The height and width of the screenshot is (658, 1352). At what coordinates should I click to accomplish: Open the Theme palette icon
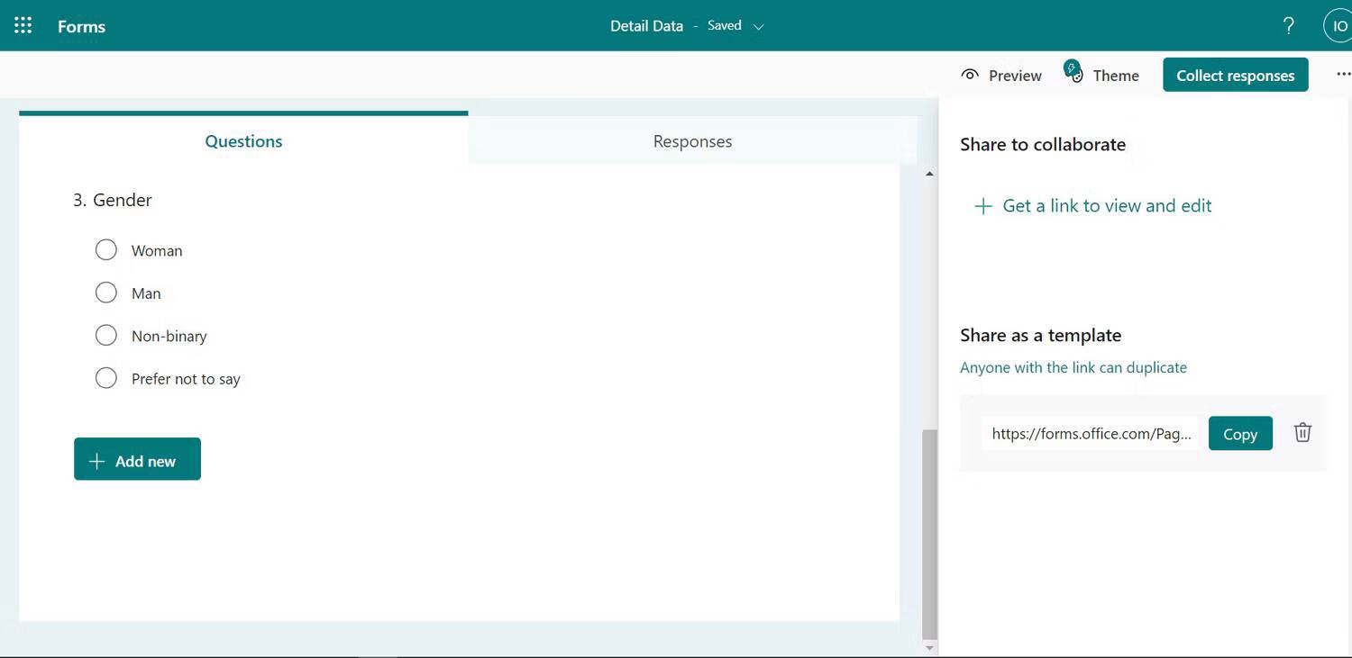pyautogui.click(x=1073, y=73)
